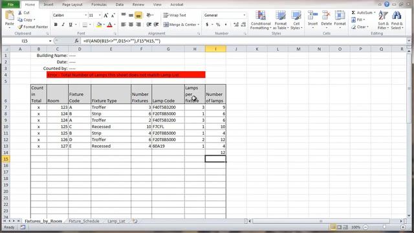This screenshot has height=233, width=414.
Task: Click the Insert Function fx button
Action: tap(76, 41)
